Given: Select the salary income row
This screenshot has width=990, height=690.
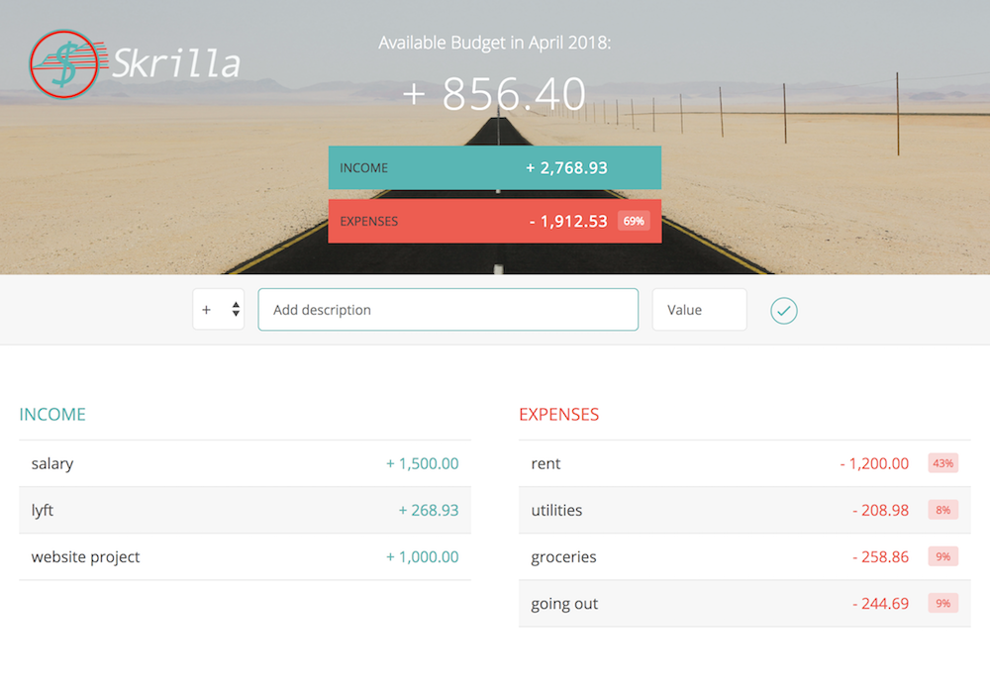Looking at the screenshot, I should tap(245, 463).
